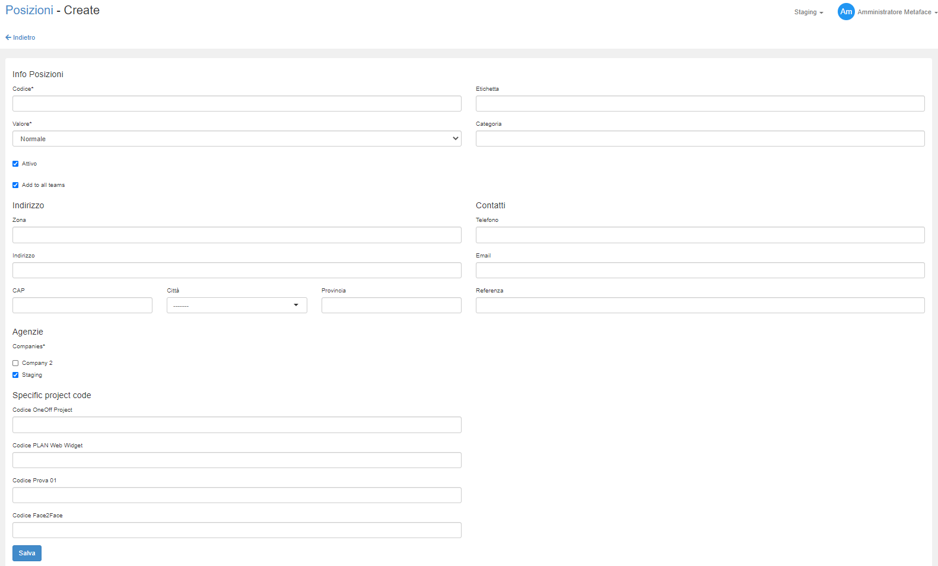Click the Codice Face2Face field
Screen dimensions: 938x566
(237, 530)
